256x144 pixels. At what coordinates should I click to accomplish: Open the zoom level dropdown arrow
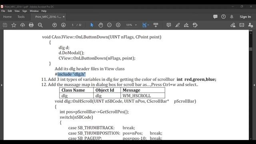(136, 25)
